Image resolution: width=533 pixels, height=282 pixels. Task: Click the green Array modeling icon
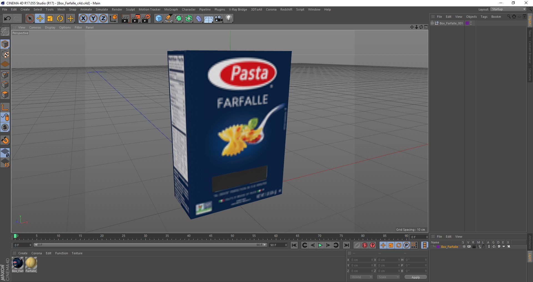[189, 19]
